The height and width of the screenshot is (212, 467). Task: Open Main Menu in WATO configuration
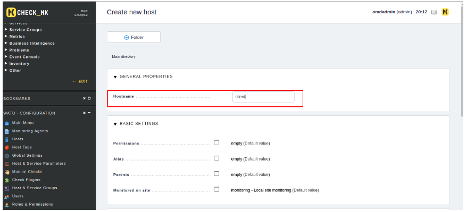click(23, 123)
